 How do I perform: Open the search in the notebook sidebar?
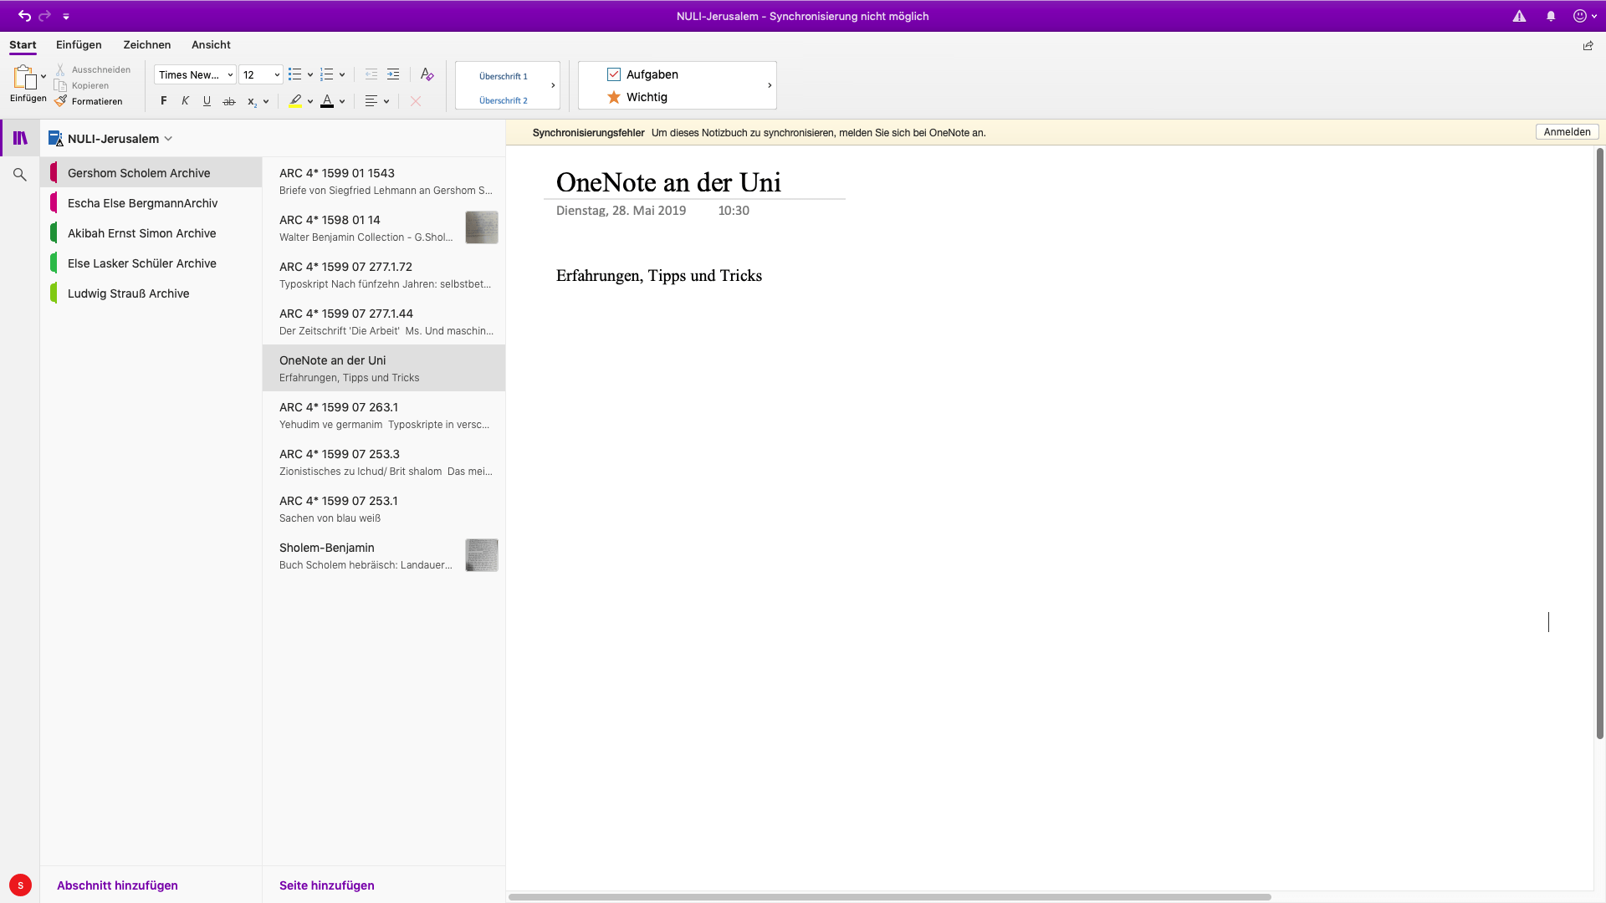pos(19,174)
